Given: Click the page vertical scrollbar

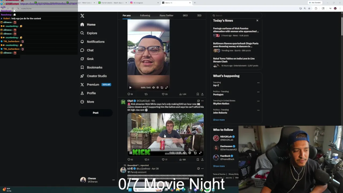Looking at the screenshot, I should click(342, 27).
